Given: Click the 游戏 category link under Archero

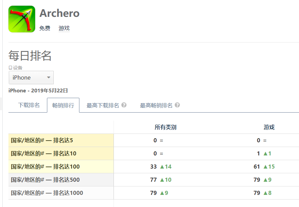Looking at the screenshot, I should 64,28.
